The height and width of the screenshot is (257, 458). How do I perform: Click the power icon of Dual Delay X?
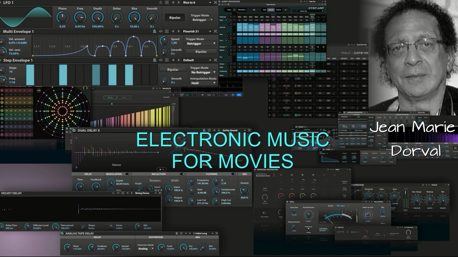74,130
